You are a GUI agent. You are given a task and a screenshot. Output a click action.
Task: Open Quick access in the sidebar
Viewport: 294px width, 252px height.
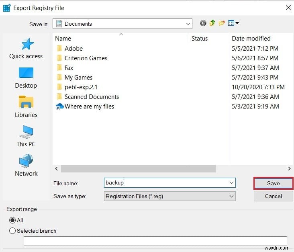26,49
